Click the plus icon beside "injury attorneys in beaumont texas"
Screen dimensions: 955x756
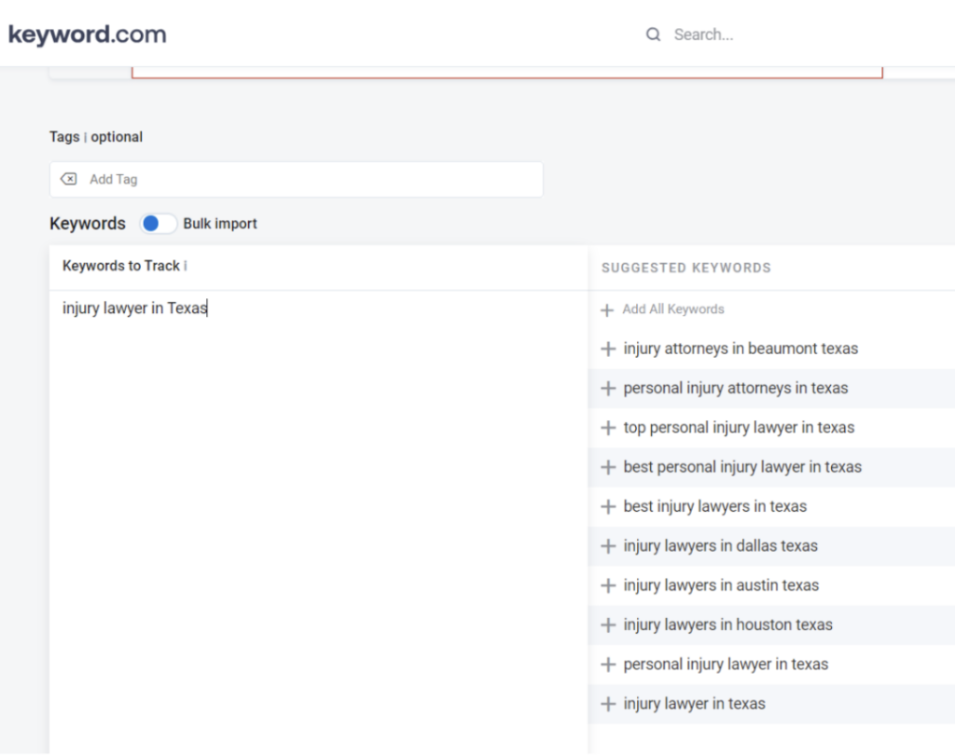point(605,348)
